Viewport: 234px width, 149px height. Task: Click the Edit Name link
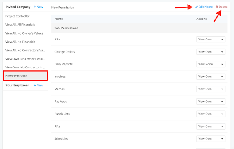204,7
